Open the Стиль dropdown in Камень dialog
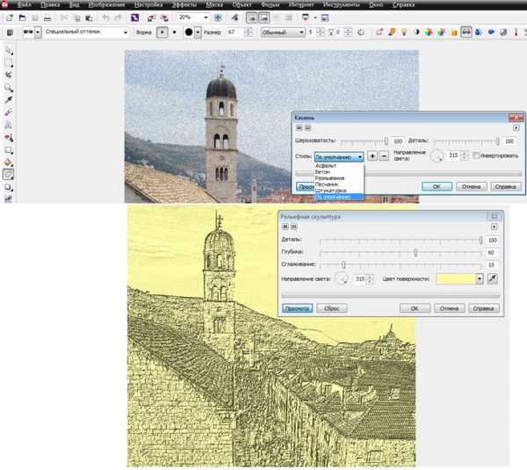 coord(360,155)
